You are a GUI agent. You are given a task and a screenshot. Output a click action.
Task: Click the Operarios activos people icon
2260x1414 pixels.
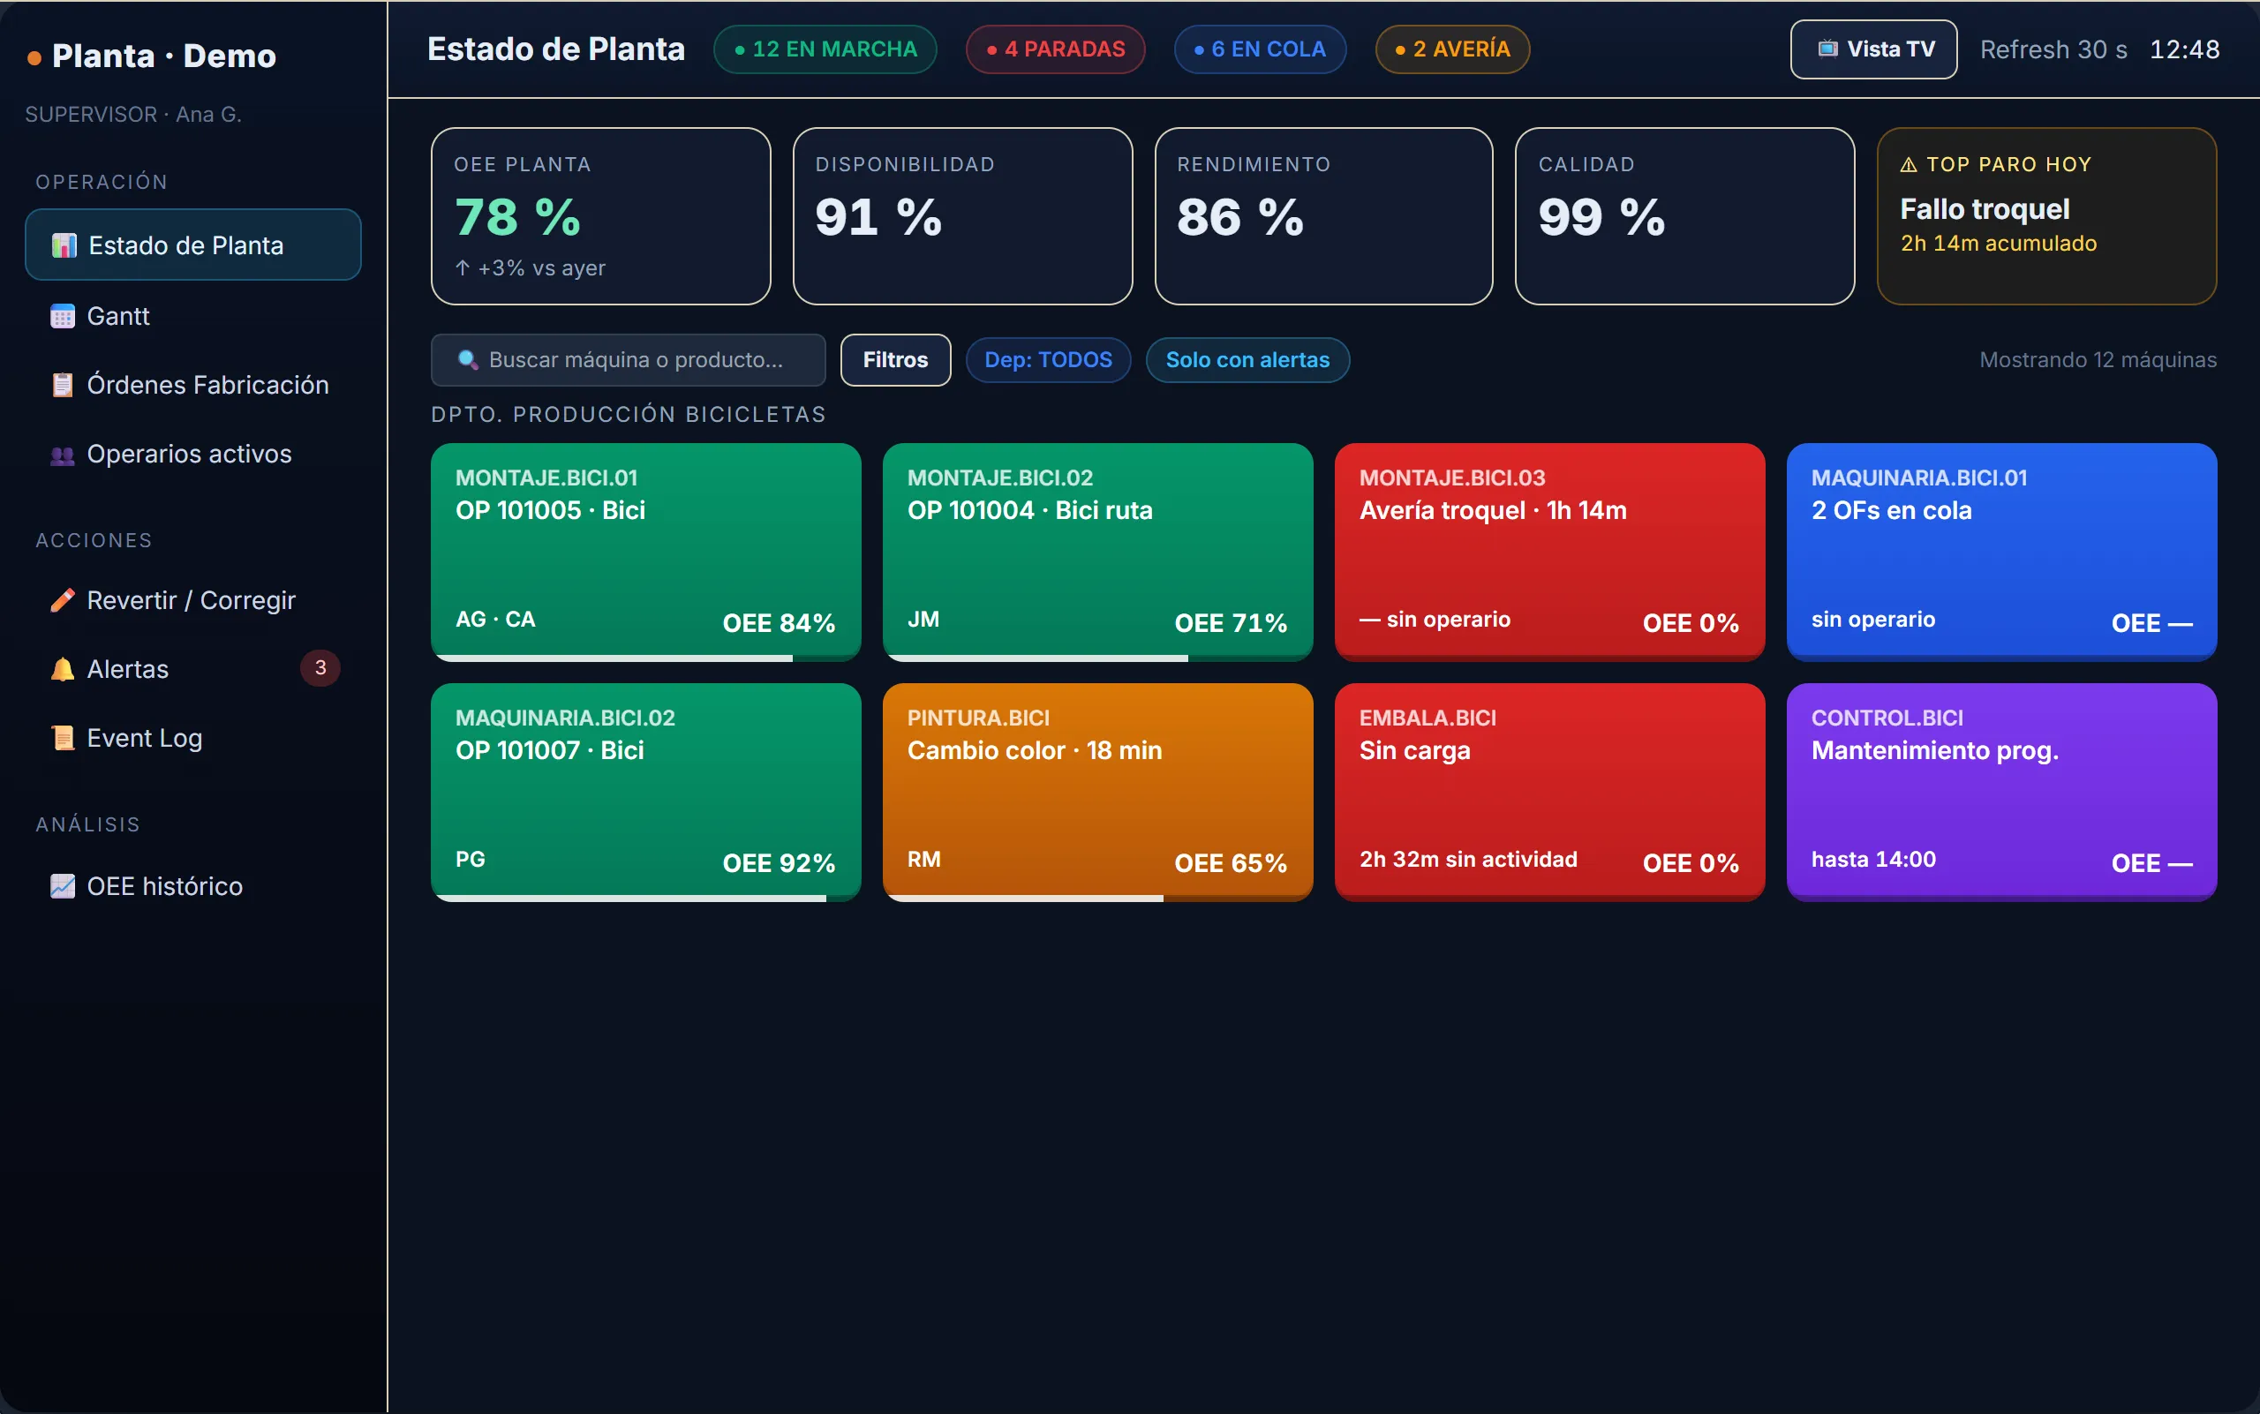[63, 455]
